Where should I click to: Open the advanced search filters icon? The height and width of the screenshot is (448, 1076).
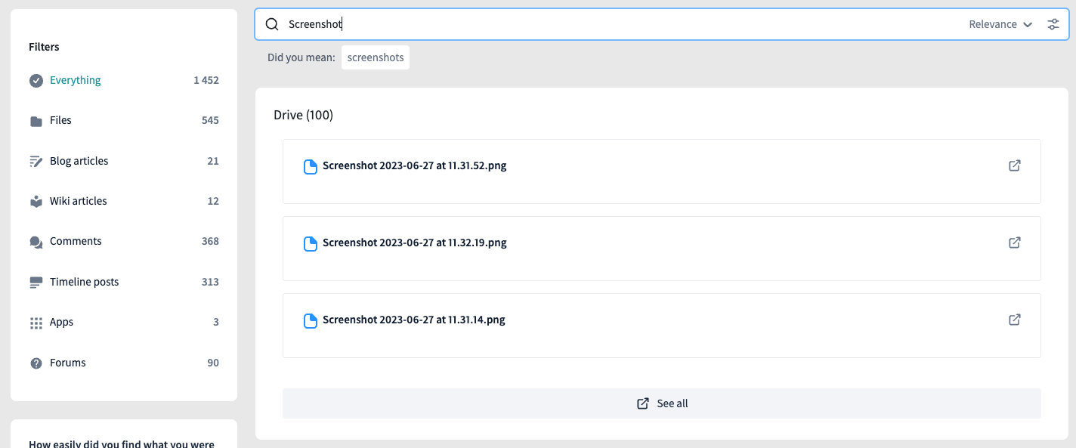coord(1053,24)
